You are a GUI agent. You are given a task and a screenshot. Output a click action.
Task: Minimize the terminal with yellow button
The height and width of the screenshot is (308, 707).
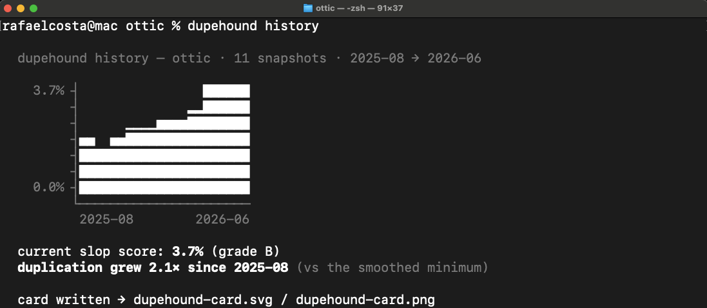20,8
